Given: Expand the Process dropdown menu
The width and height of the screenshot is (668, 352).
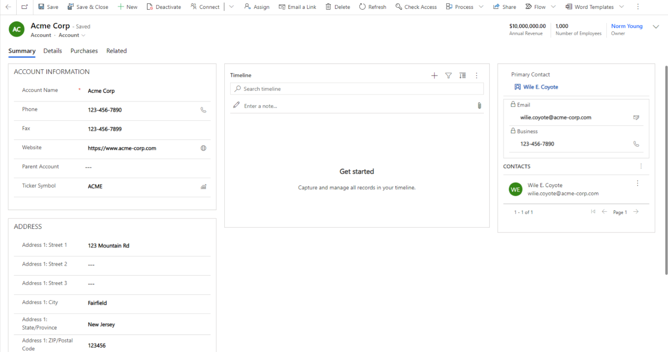Looking at the screenshot, I should pos(481,7).
